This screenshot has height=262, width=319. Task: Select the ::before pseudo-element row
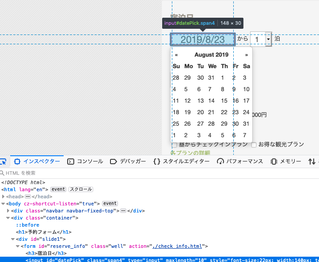tap(28, 225)
